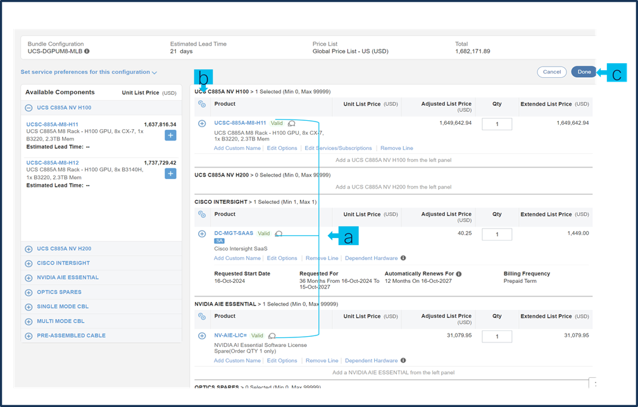
Task: Click the Cancel button
Action: [x=552, y=72]
